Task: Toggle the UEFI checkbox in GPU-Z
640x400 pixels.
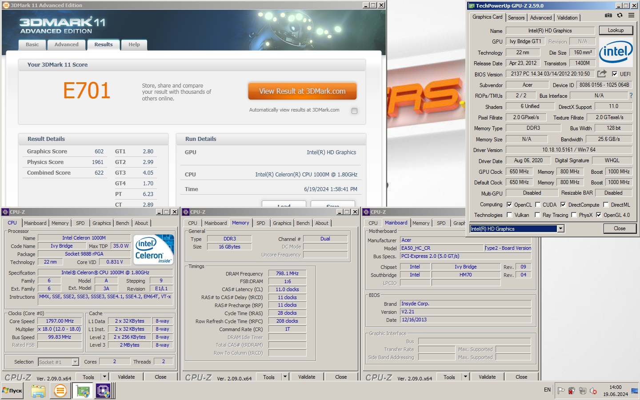Action: tap(615, 74)
